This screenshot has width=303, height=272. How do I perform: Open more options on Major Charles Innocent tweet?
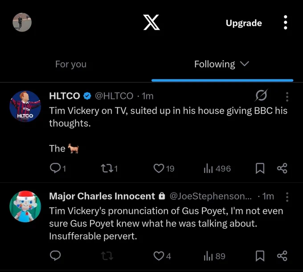pos(287,197)
